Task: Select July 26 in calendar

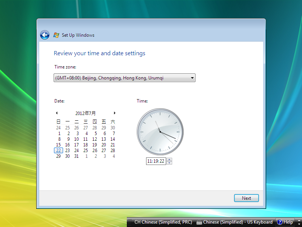Action: pos(95,150)
